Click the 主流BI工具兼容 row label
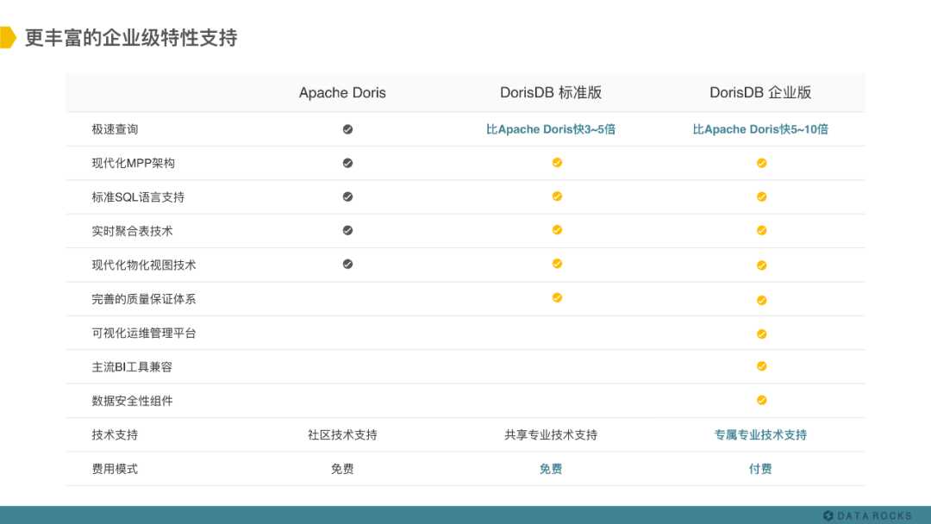Screen dimensions: 931x524 132,367
